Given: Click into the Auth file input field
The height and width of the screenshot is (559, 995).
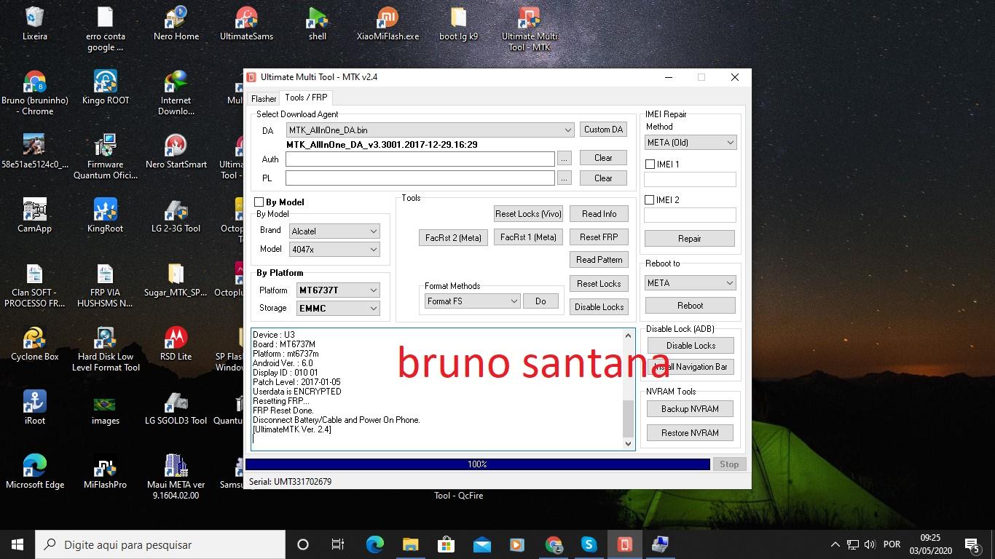Looking at the screenshot, I should click(x=420, y=158).
